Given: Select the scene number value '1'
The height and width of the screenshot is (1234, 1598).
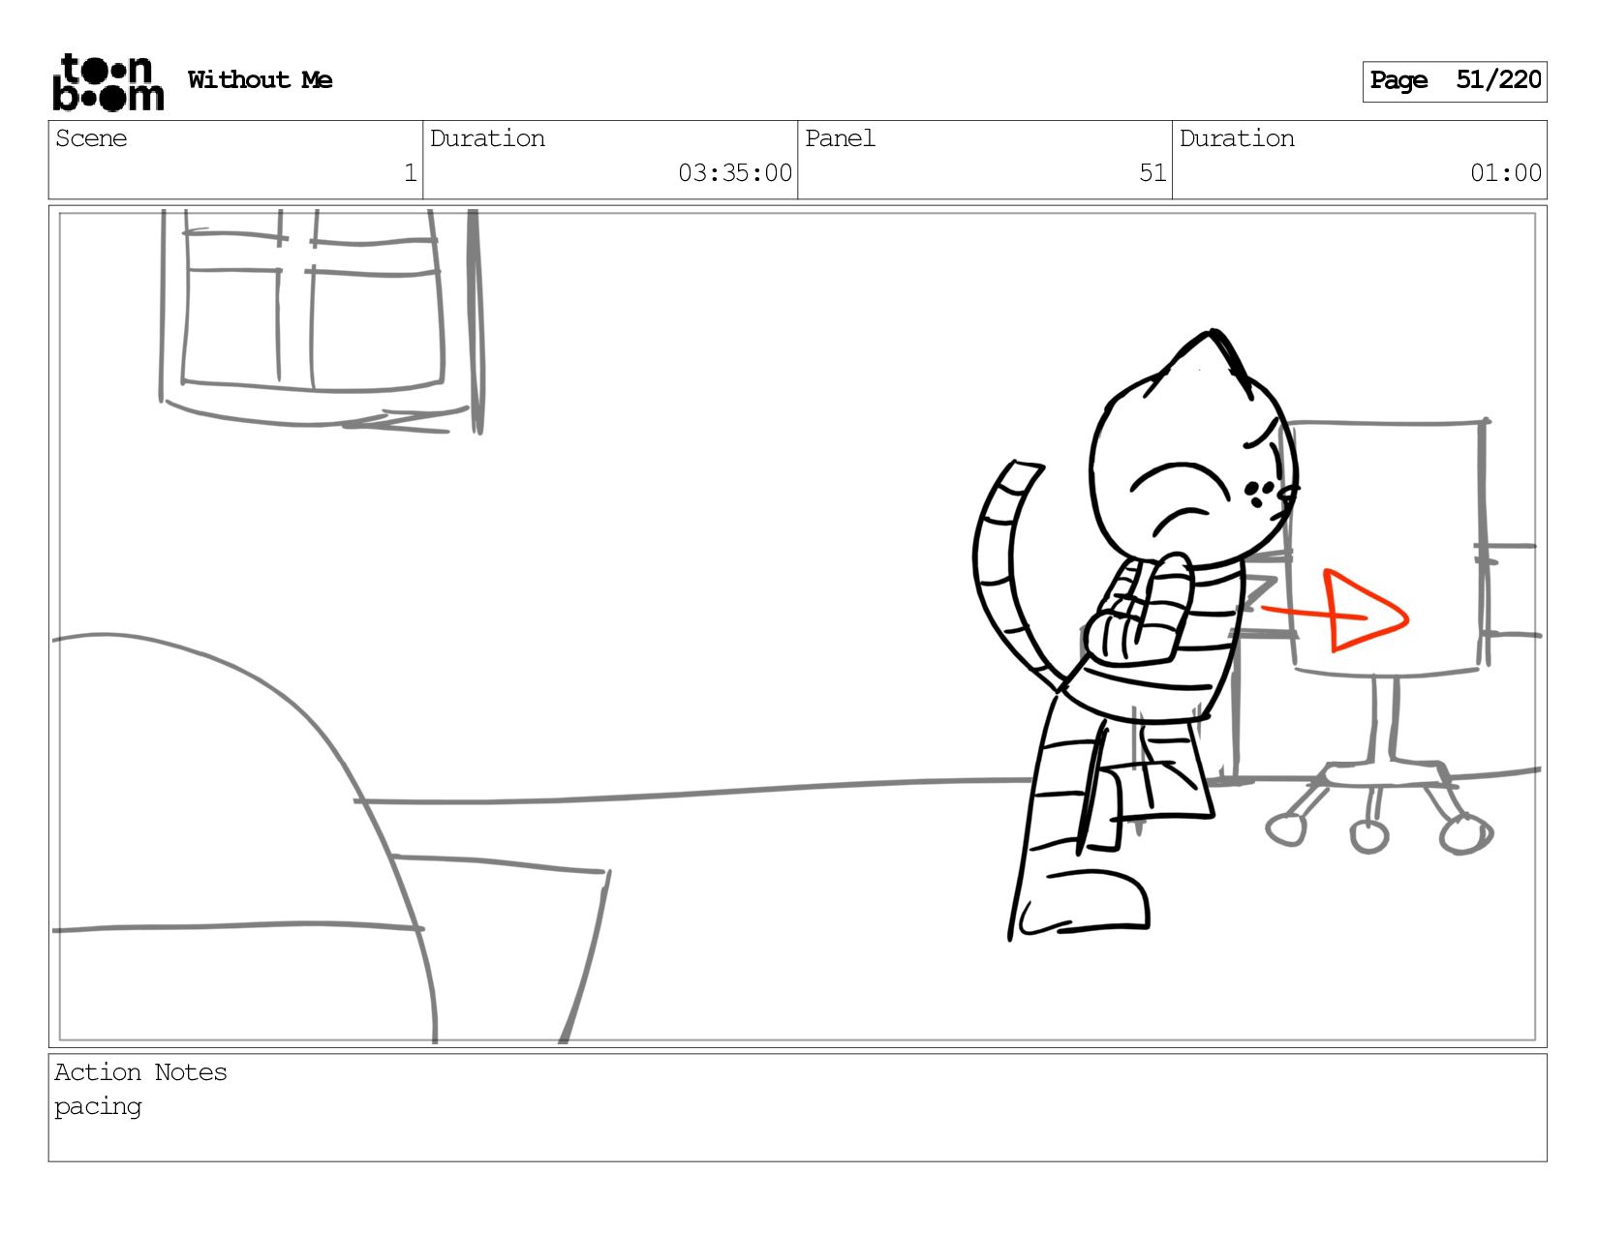Looking at the screenshot, I should (x=410, y=173).
